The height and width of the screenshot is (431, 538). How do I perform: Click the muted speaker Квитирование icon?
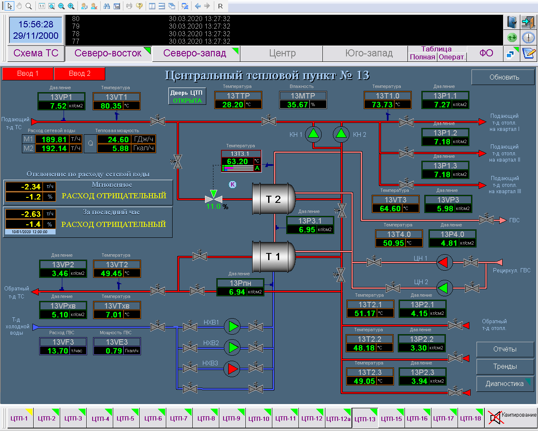[512, 418]
